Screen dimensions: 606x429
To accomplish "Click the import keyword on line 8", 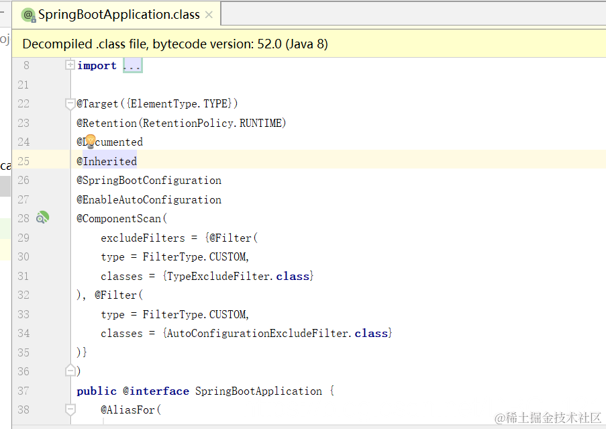I will (x=97, y=66).
